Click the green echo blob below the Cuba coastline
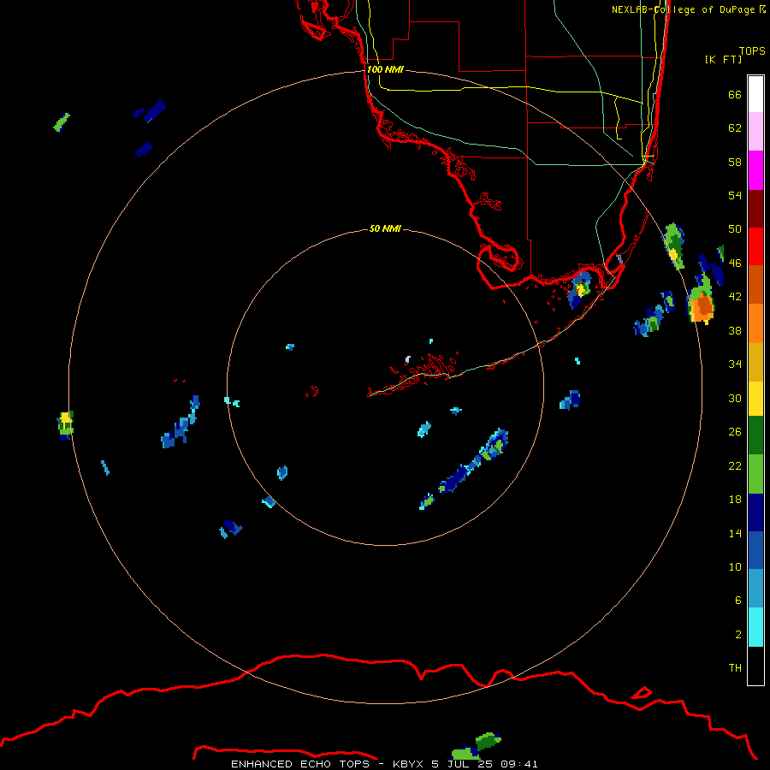 click(x=477, y=746)
